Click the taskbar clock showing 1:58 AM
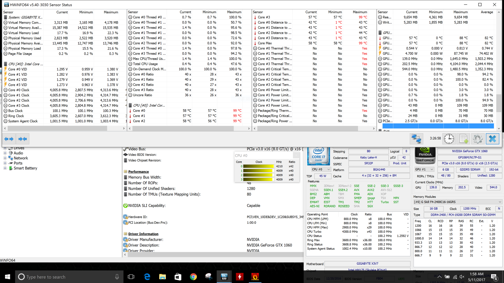504x283 pixels. click(477, 277)
